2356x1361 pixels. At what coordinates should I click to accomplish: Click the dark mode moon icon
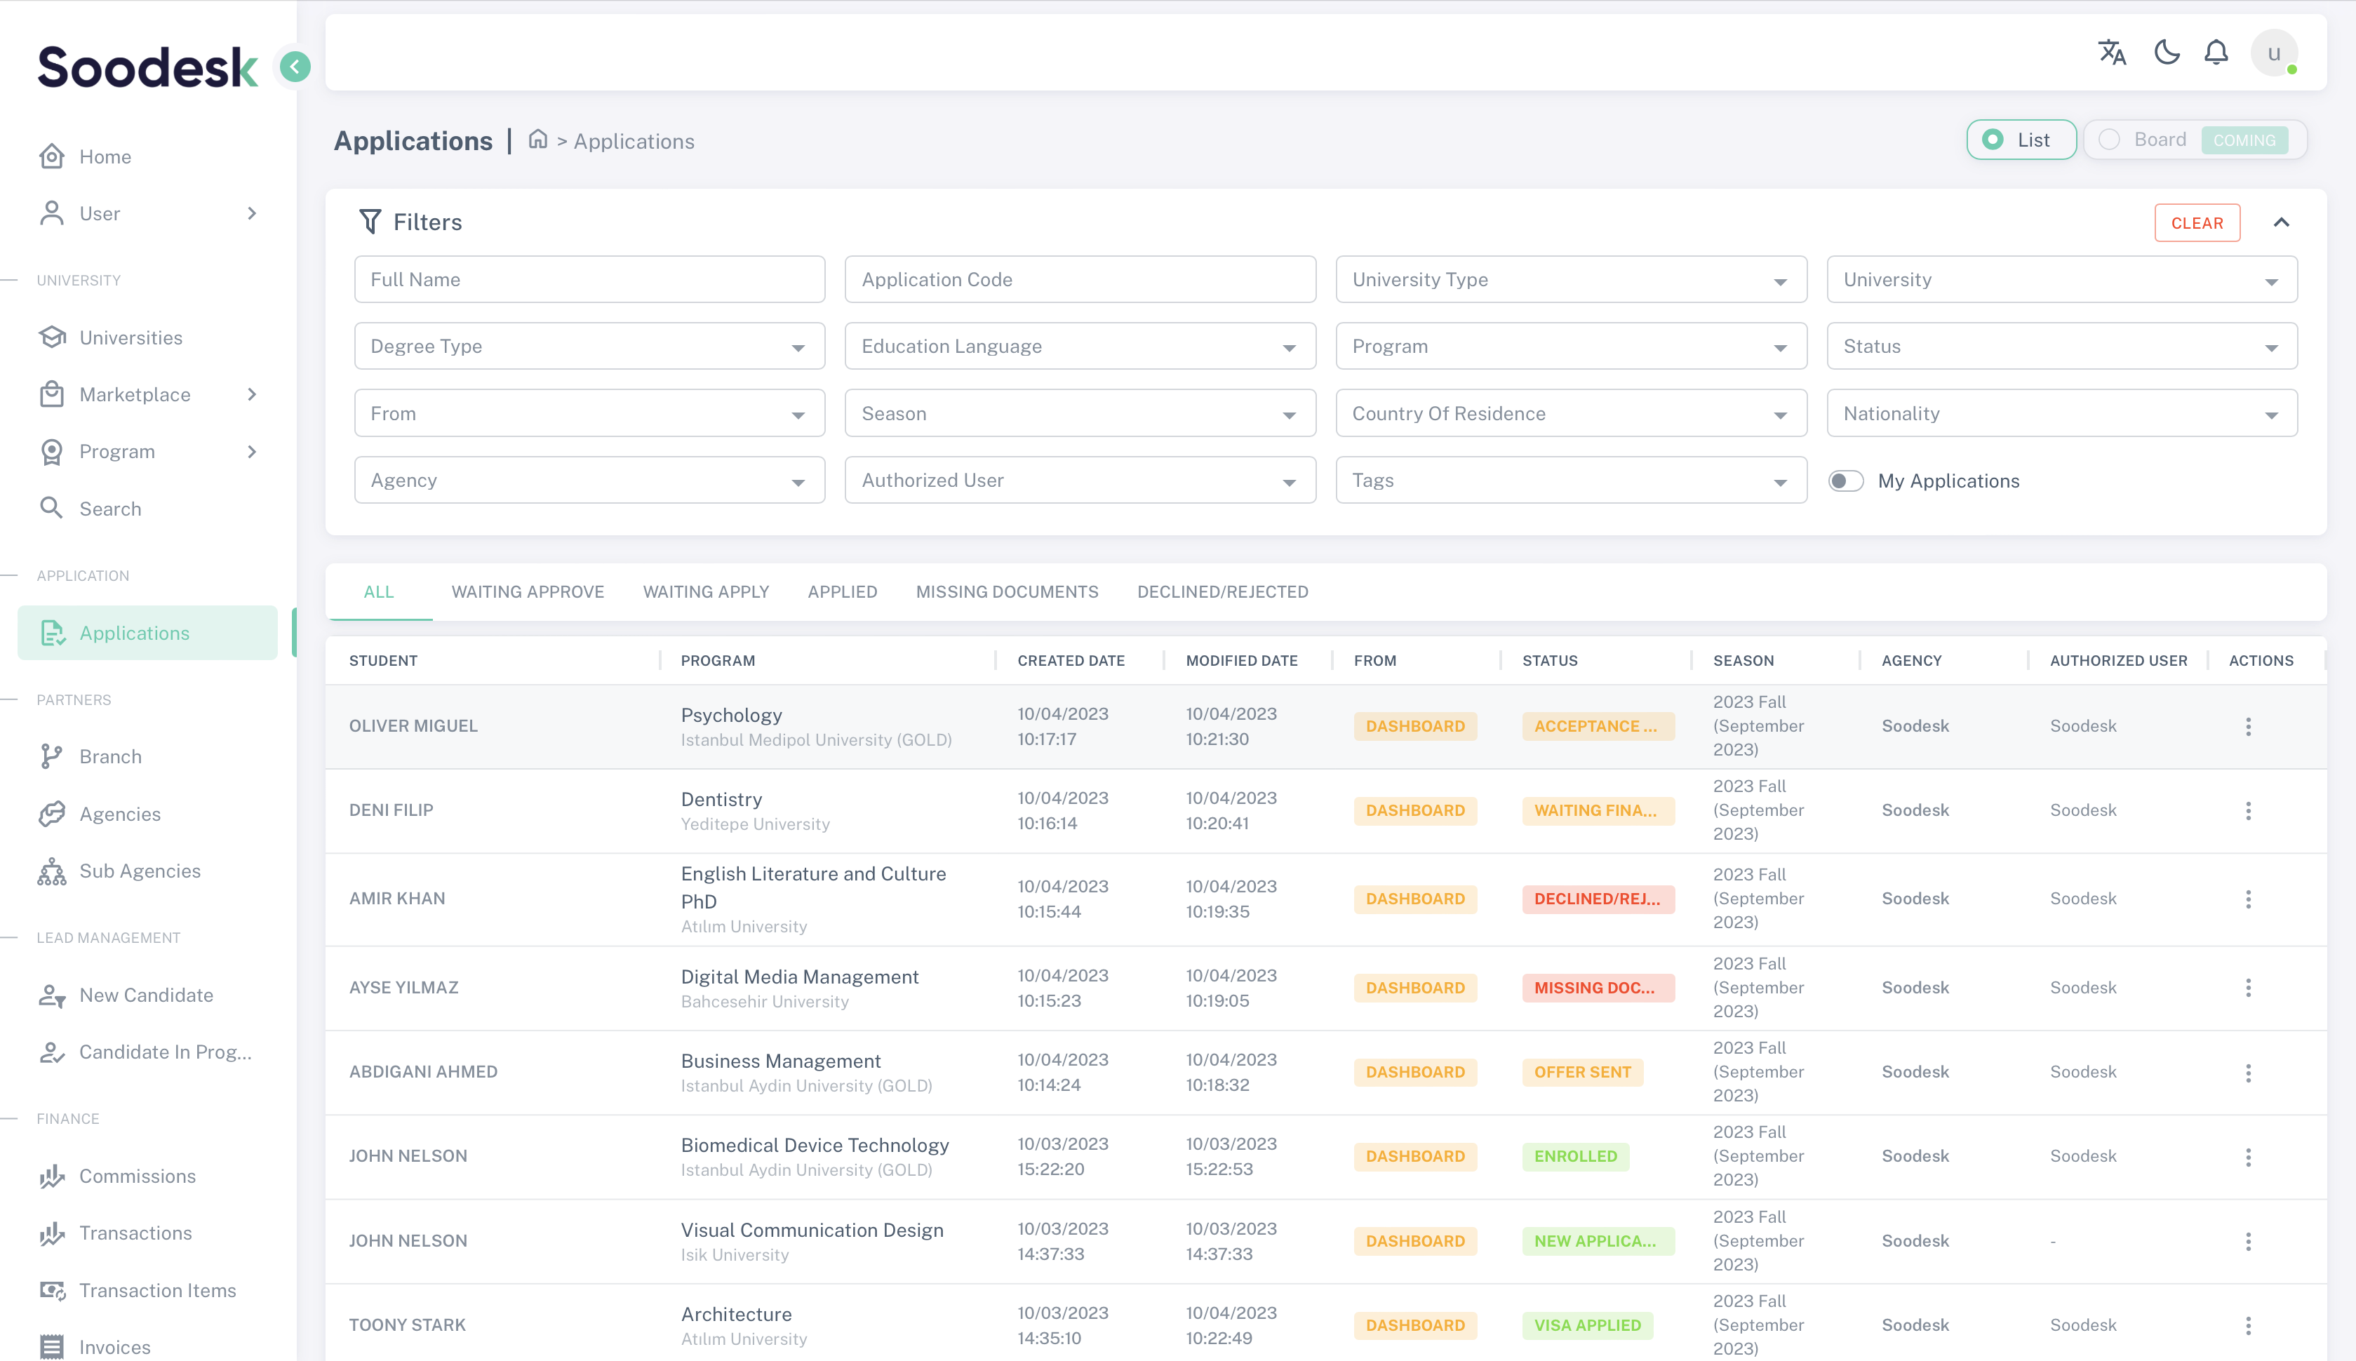2167,53
